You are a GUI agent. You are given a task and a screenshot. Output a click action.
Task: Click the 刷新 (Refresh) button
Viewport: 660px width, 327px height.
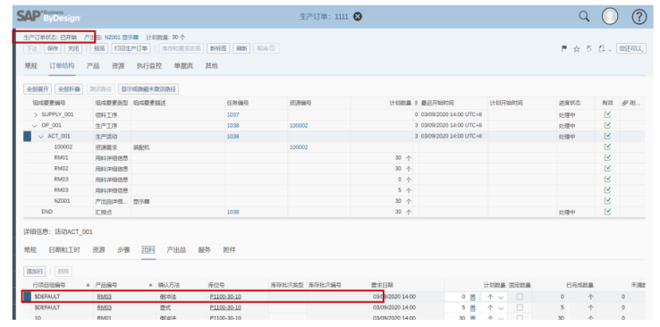pos(241,48)
